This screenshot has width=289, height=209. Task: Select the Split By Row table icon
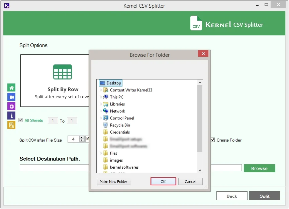point(63,72)
